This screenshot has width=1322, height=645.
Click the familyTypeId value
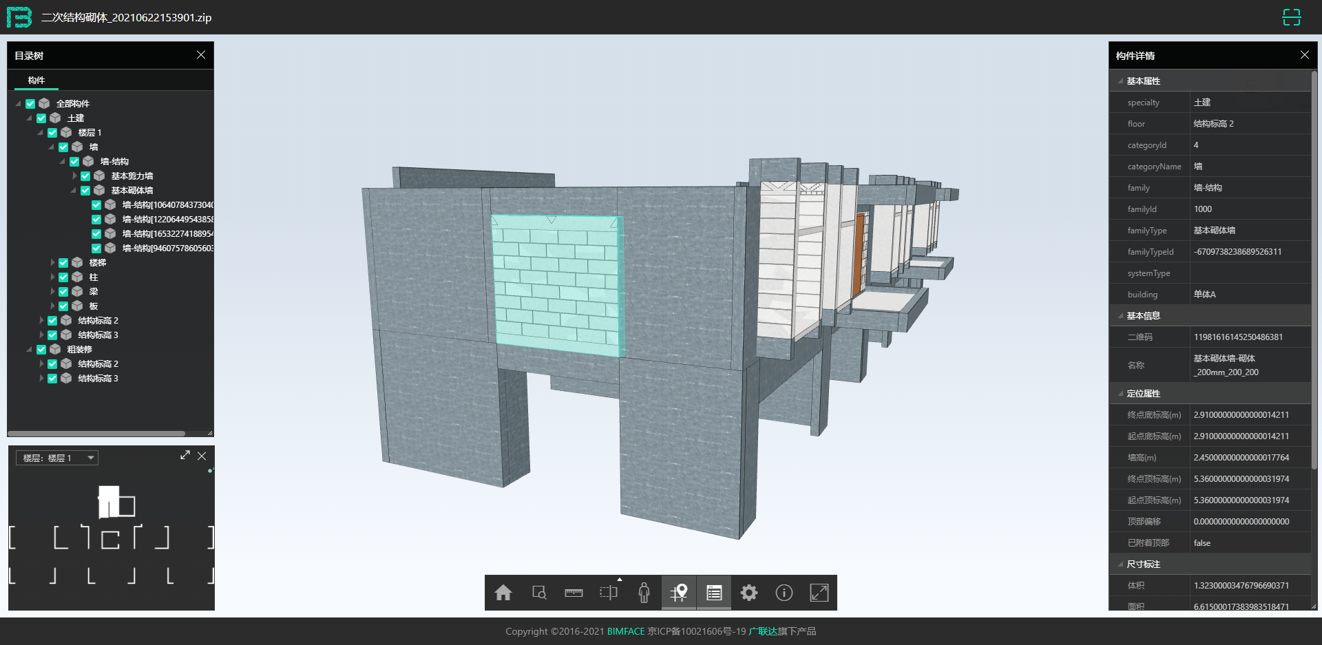(x=1237, y=252)
